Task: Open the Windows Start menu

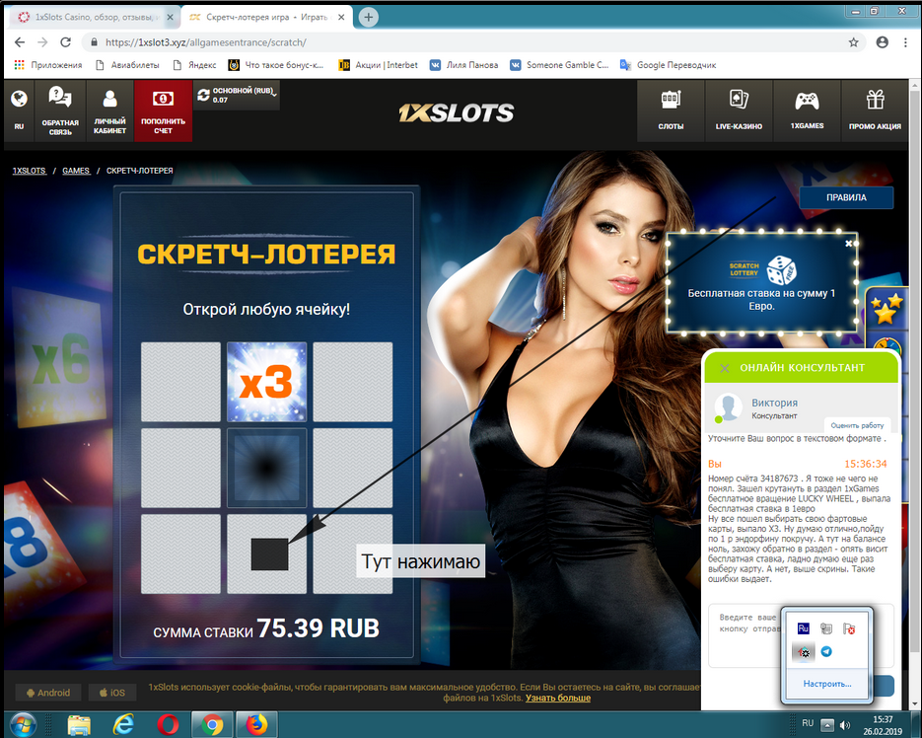Action: click(x=23, y=724)
